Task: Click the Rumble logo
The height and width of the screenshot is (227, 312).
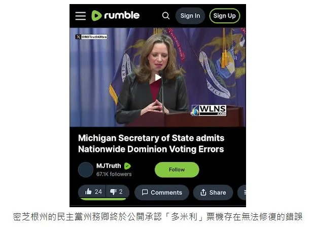Action: coord(115,16)
